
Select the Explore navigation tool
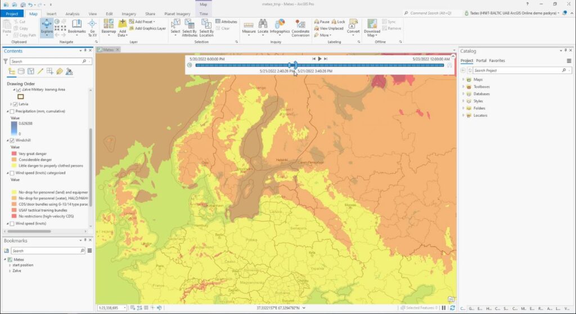47,27
